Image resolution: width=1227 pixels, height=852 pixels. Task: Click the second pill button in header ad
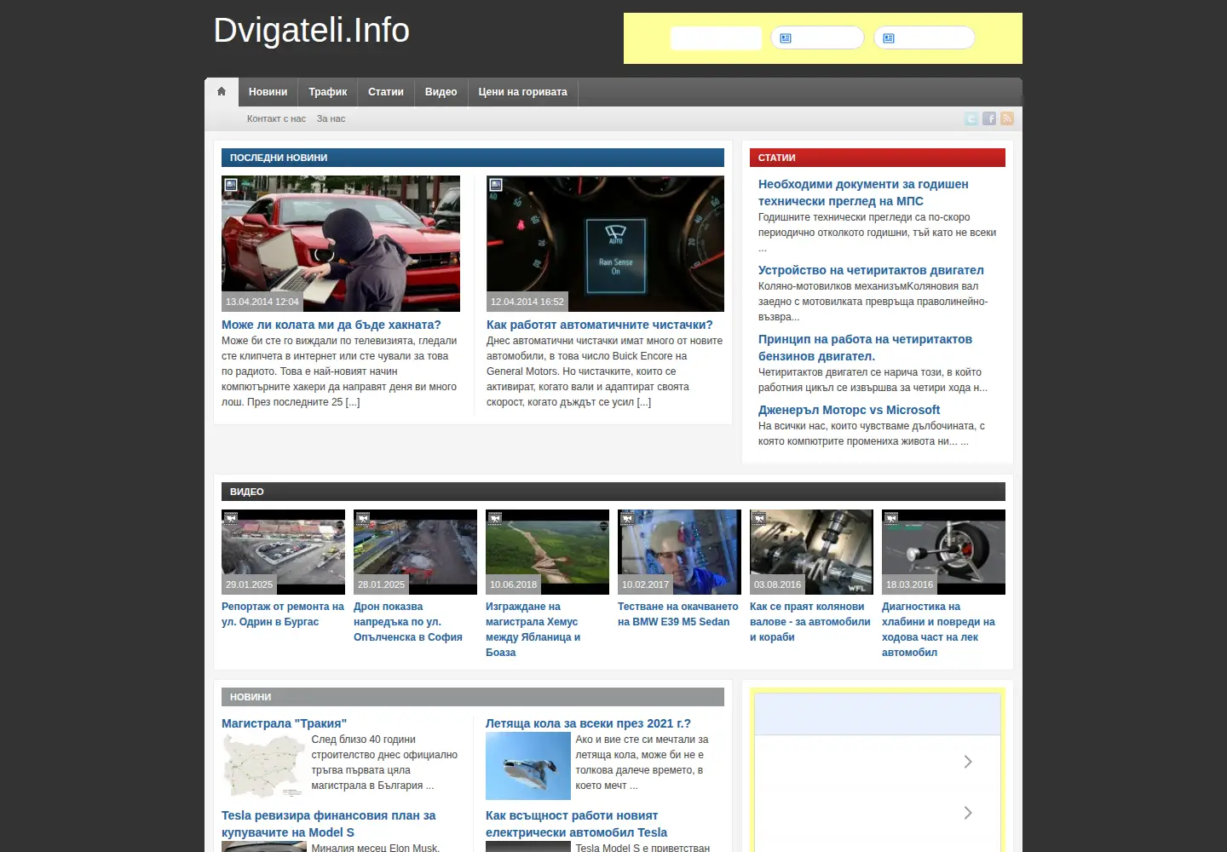(924, 38)
